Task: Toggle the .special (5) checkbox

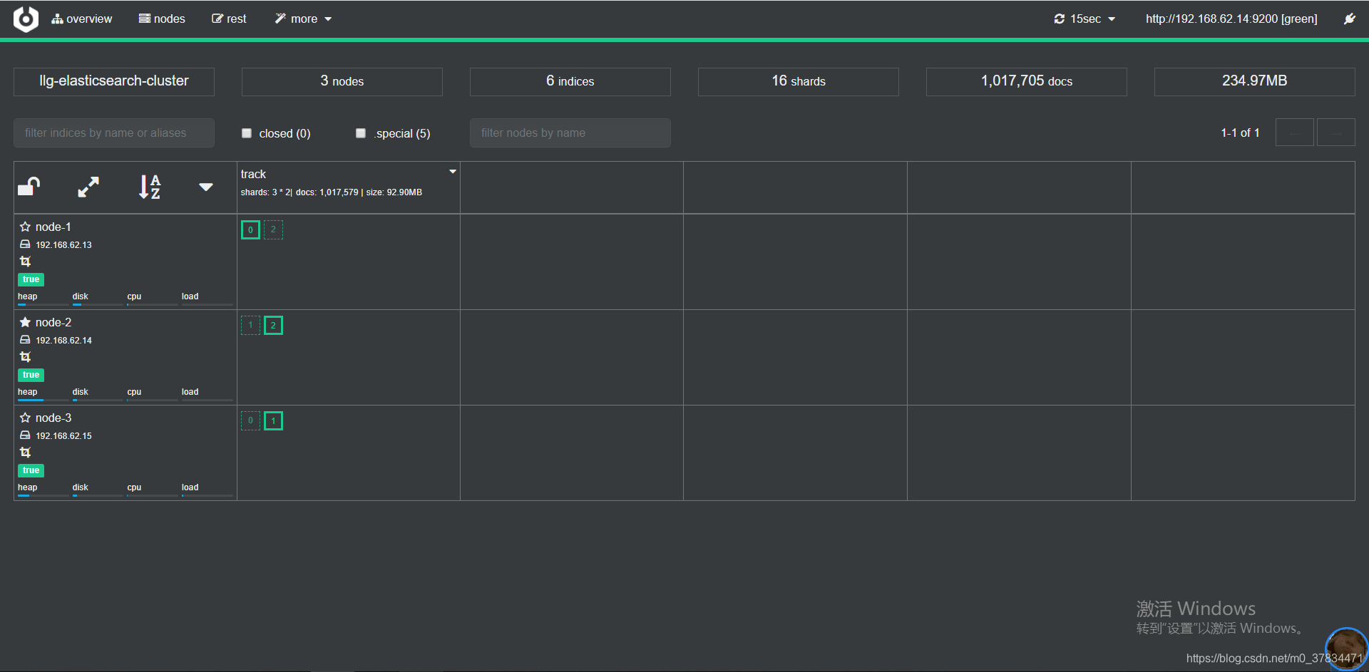Action: click(x=361, y=133)
